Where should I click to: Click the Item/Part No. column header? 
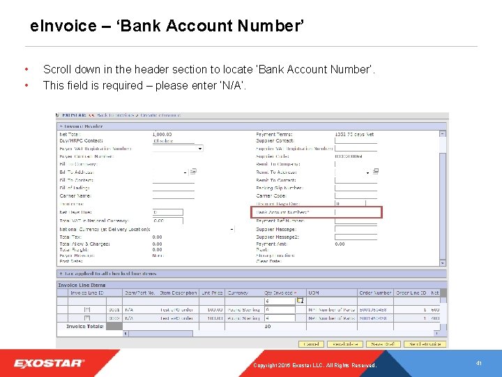pos(139,293)
